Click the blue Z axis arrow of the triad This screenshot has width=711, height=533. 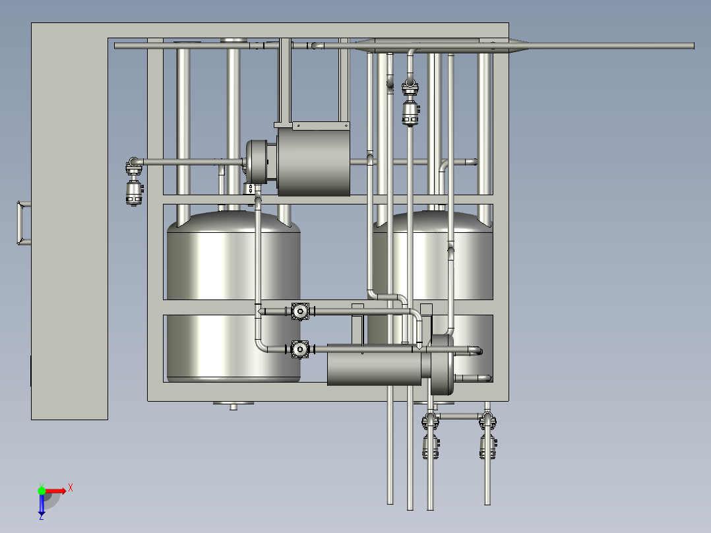[x=42, y=507]
